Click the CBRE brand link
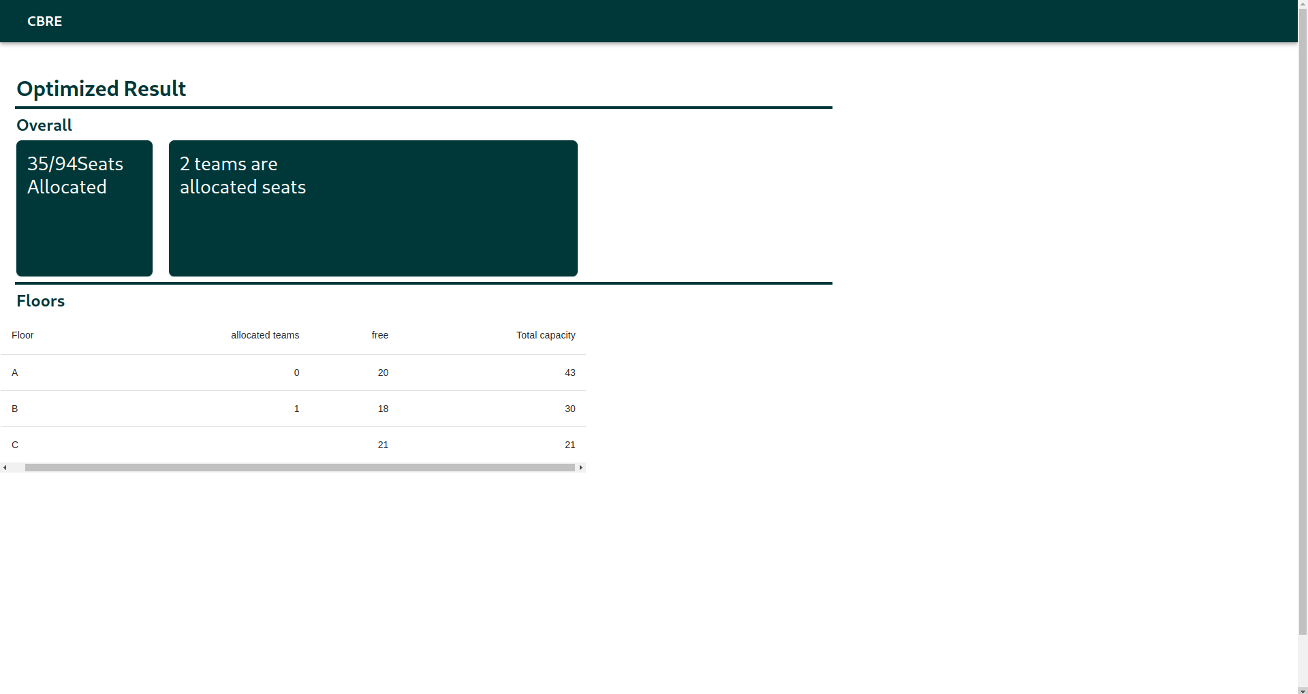This screenshot has width=1308, height=694. [44, 21]
